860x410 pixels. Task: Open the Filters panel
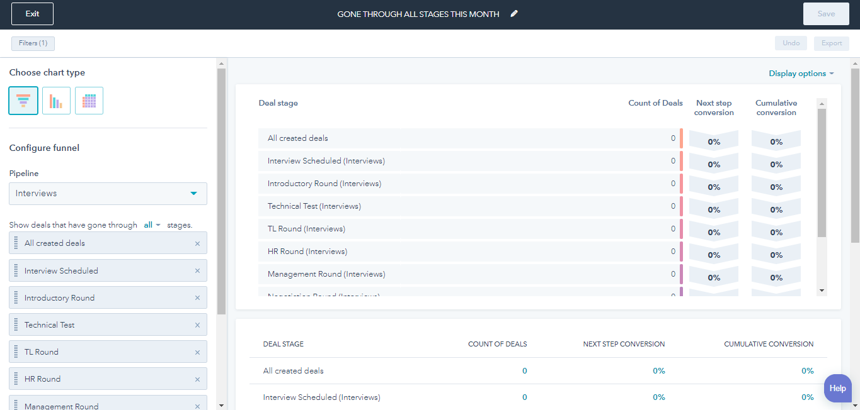click(x=32, y=43)
